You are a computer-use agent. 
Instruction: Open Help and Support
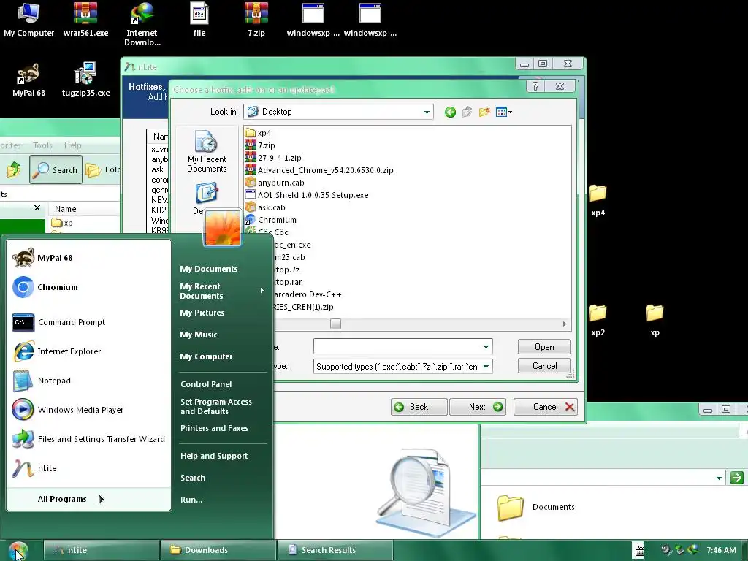pyautogui.click(x=214, y=456)
